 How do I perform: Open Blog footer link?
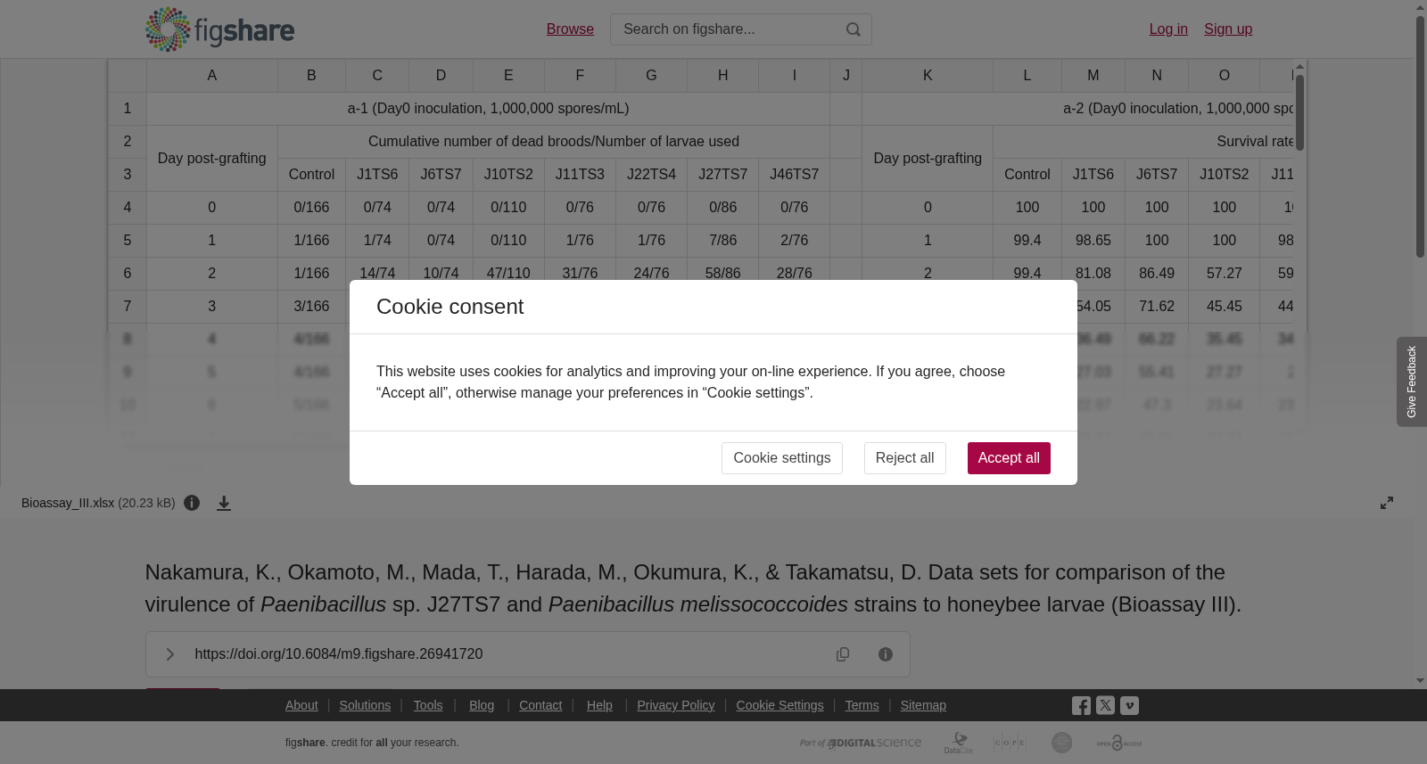point(482,705)
